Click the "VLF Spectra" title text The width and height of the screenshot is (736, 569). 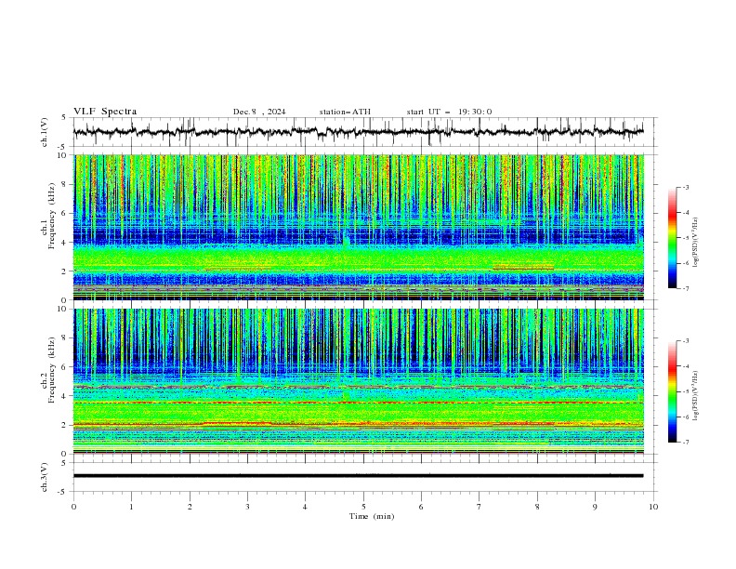105,112
